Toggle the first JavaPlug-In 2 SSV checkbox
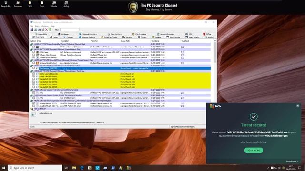The height and width of the screenshot is (171, 305). [x=34, y=104]
